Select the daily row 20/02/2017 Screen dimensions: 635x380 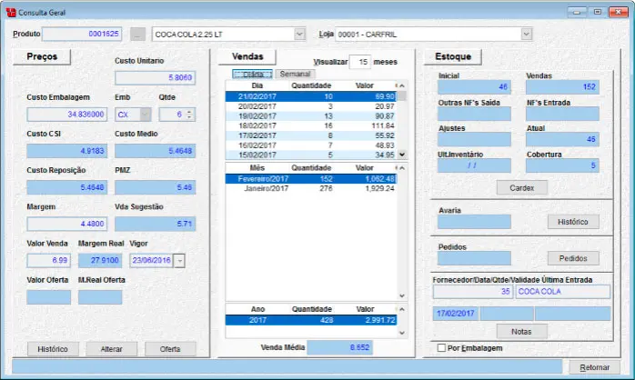[310, 106]
